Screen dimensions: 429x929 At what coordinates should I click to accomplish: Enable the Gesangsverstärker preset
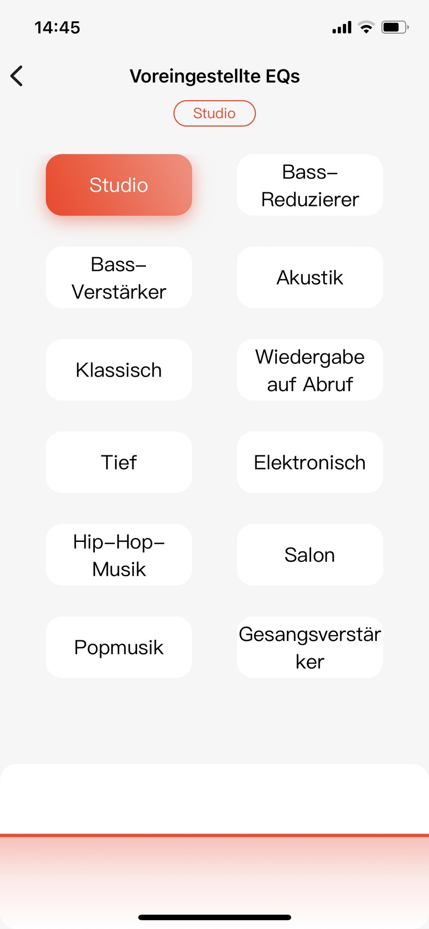pos(310,647)
